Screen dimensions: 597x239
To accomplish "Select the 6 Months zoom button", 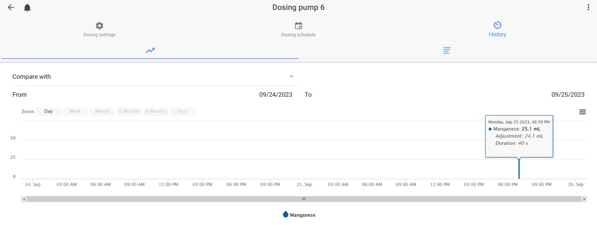I will pos(156,112).
